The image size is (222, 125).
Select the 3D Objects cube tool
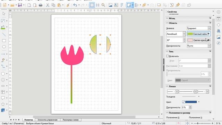point(3,110)
